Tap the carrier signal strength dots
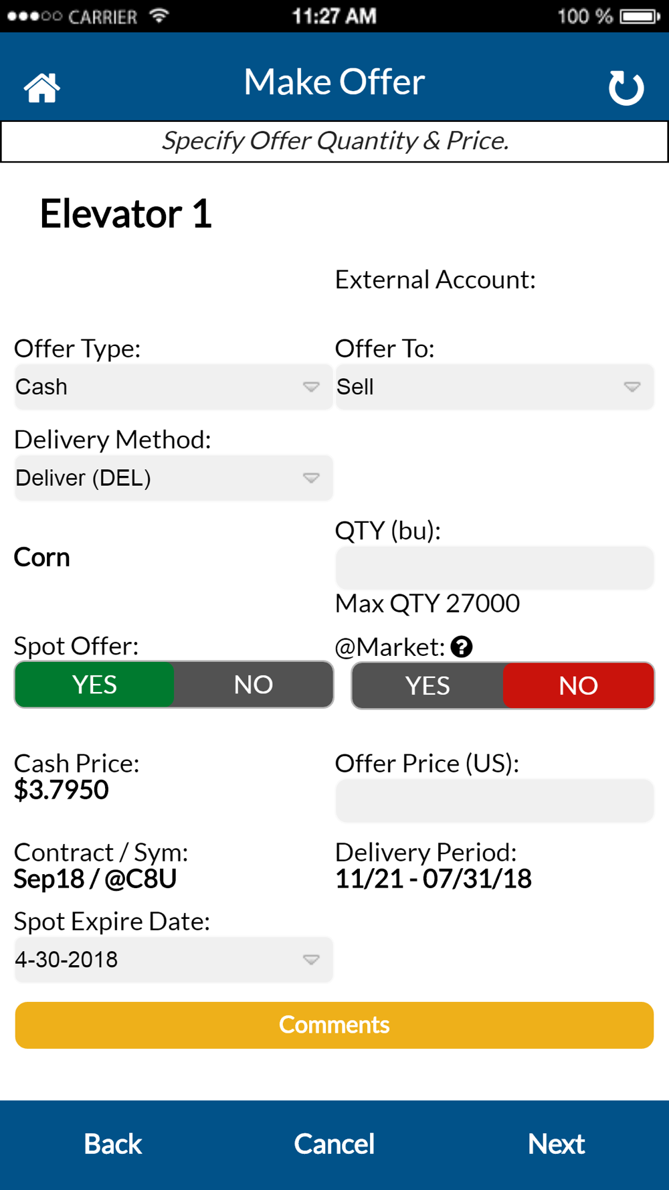 [35, 16]
